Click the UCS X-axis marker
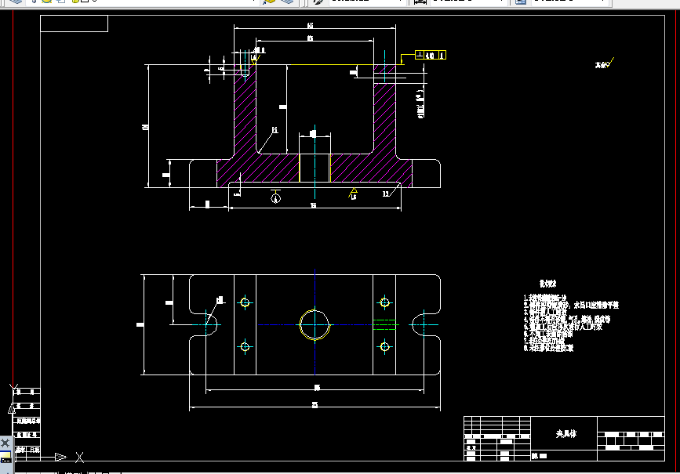The height and width of the screenshot is (474, 680). [x=79, y=457]
